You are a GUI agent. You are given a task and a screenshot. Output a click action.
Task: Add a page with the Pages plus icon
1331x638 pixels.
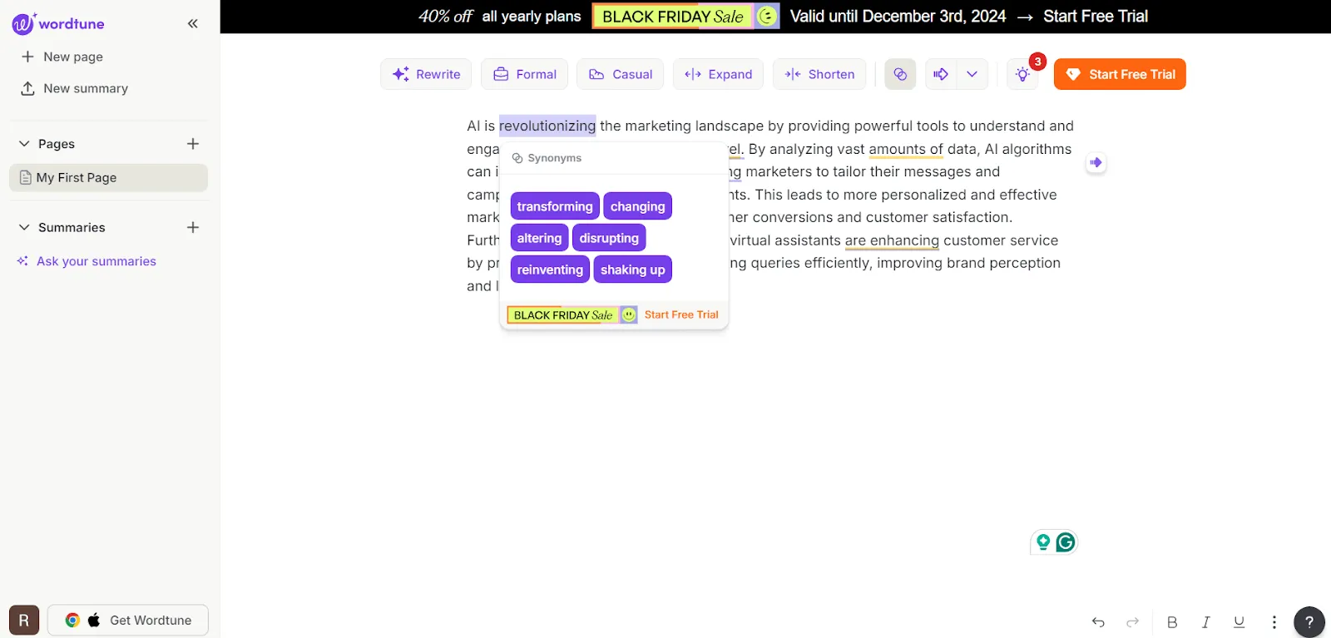[x=193, y=144]
